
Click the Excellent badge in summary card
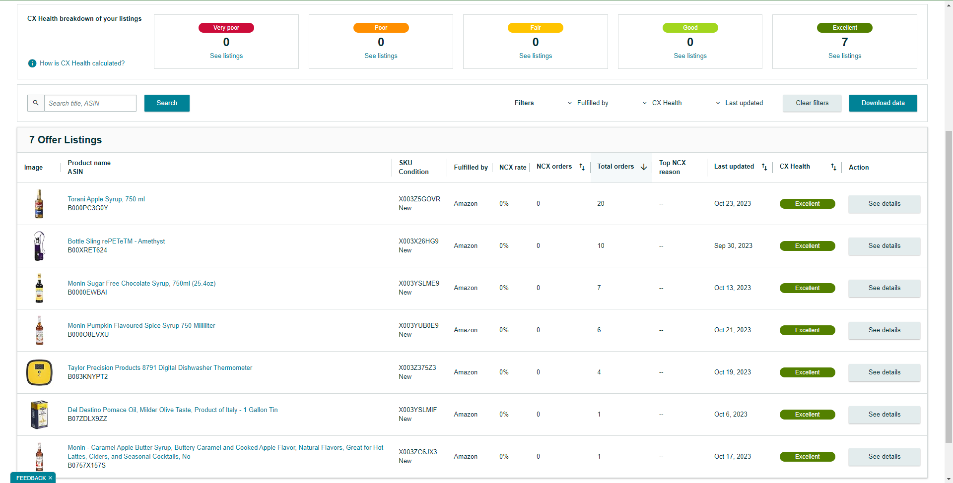[x=845, y=28]
